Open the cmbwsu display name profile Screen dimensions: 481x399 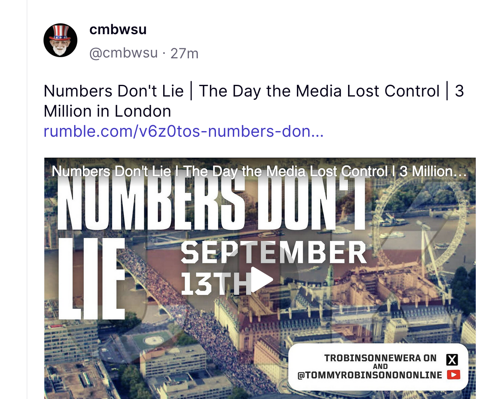[x=118, y=29]
